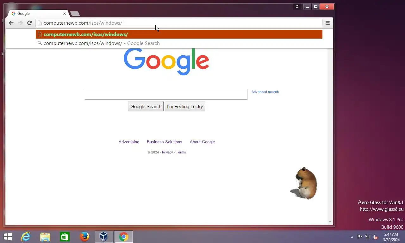This screenshot has height=243, width=405.
Task: Show hidden system tray icons arrow
Action: click(352, 237)
